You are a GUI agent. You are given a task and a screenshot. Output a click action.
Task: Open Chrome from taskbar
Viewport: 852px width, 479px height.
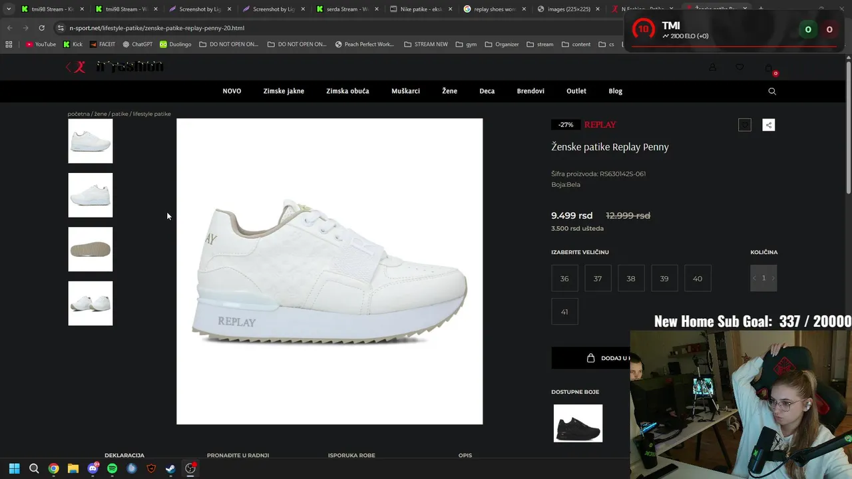pyautogui.click(x=53, y=468)
